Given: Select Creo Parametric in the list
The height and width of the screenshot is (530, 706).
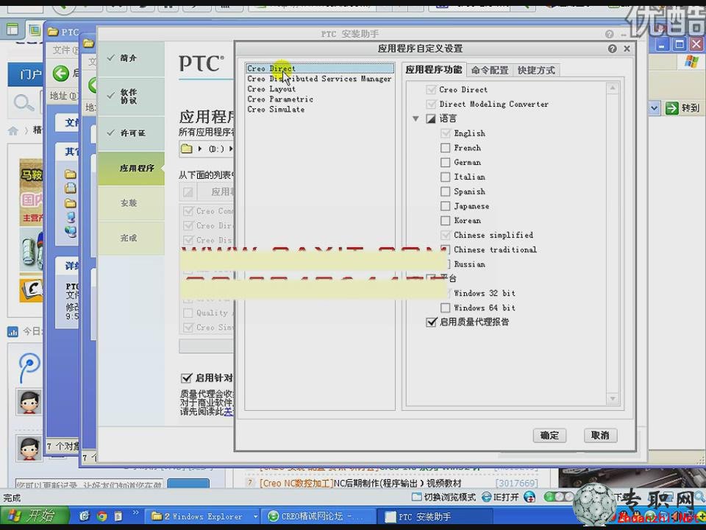Looking at the screenshot, I should pos(280,99).
